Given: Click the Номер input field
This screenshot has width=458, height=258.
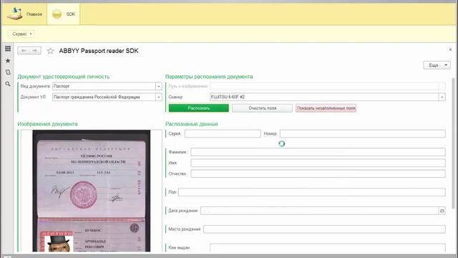Looking at the screenshot, I should click(363, 134).
